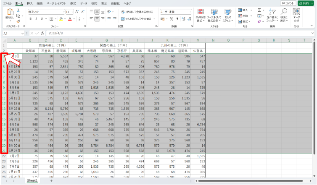Decrease font size with the smaller A
The image size is (317, 185).
pos(82,12)
